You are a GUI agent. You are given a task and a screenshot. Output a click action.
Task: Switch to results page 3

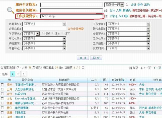23,74
